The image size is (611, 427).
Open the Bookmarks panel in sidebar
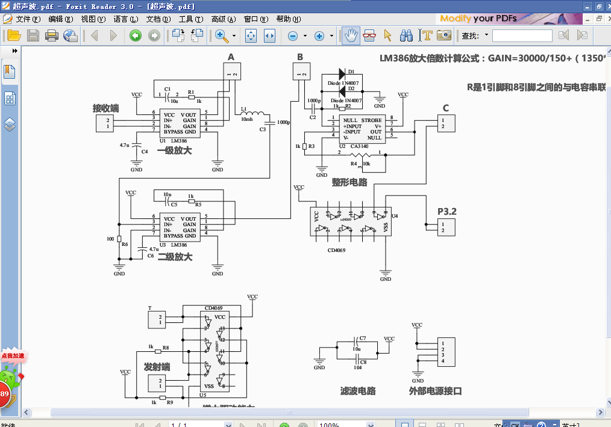tap(10, 72)
